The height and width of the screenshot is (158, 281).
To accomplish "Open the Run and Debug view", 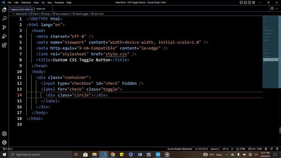I will coord(4,36).
